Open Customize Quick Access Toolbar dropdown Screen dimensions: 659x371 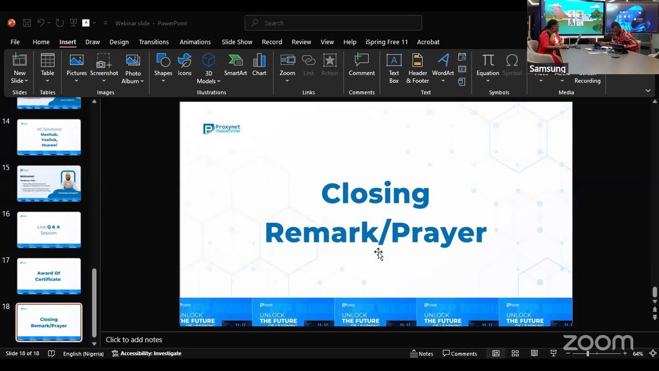pos(105,23)
